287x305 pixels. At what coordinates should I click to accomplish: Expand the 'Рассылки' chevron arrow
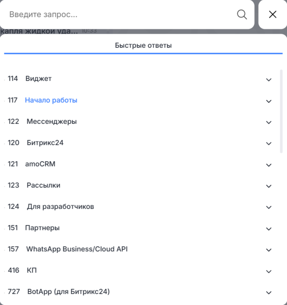[x=268, y=186]
